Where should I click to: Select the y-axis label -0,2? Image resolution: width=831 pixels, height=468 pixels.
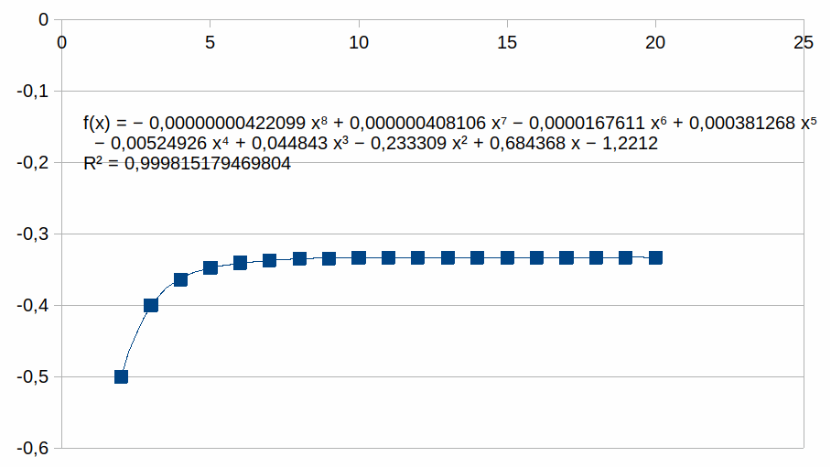pos(30,162)
